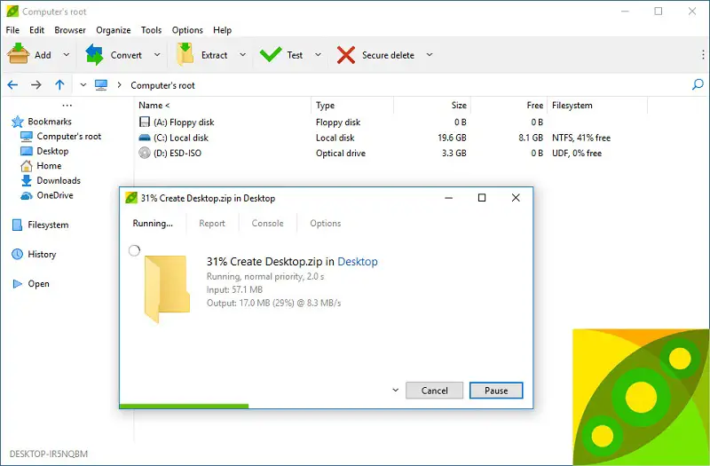Click the Local disk (C:) drive icon

(145, 138)
